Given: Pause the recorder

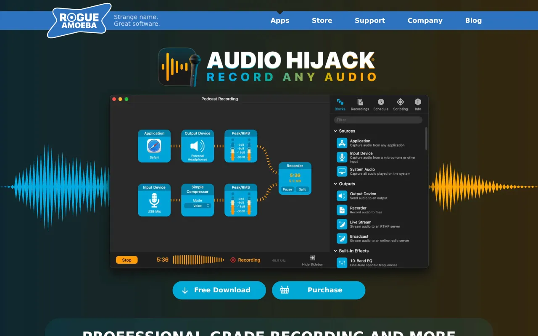Looking at the screenshot, I should pos(287,189).
